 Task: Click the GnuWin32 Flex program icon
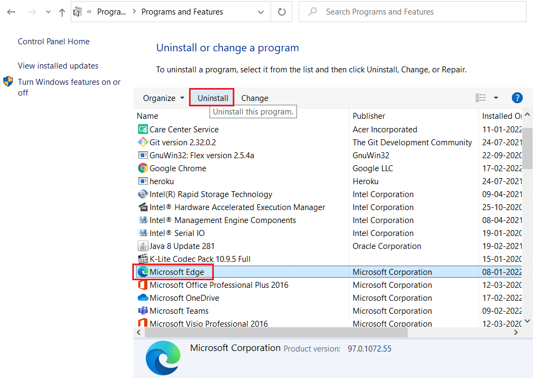click(143, 156)
